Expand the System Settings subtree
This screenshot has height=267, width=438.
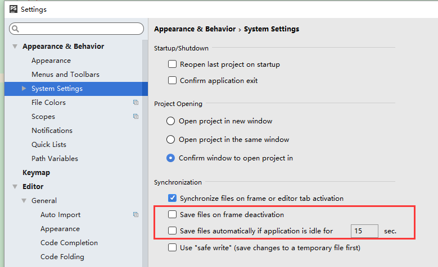(x=24, y=89)
